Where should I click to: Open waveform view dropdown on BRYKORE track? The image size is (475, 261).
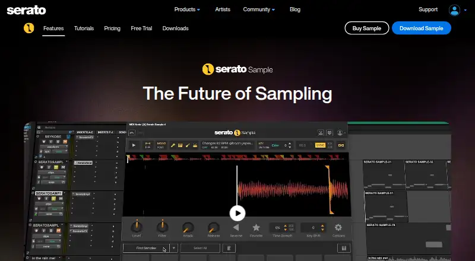click(x=53, y=147)
